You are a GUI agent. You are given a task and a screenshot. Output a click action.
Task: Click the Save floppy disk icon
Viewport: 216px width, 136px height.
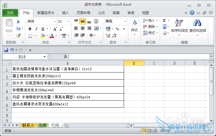coord(6,50)
